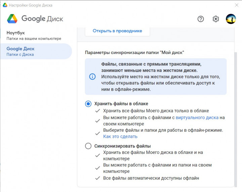Click the 'Google Диск' title text in header
This screenshot has width=242, height=192.
[42, 19]
